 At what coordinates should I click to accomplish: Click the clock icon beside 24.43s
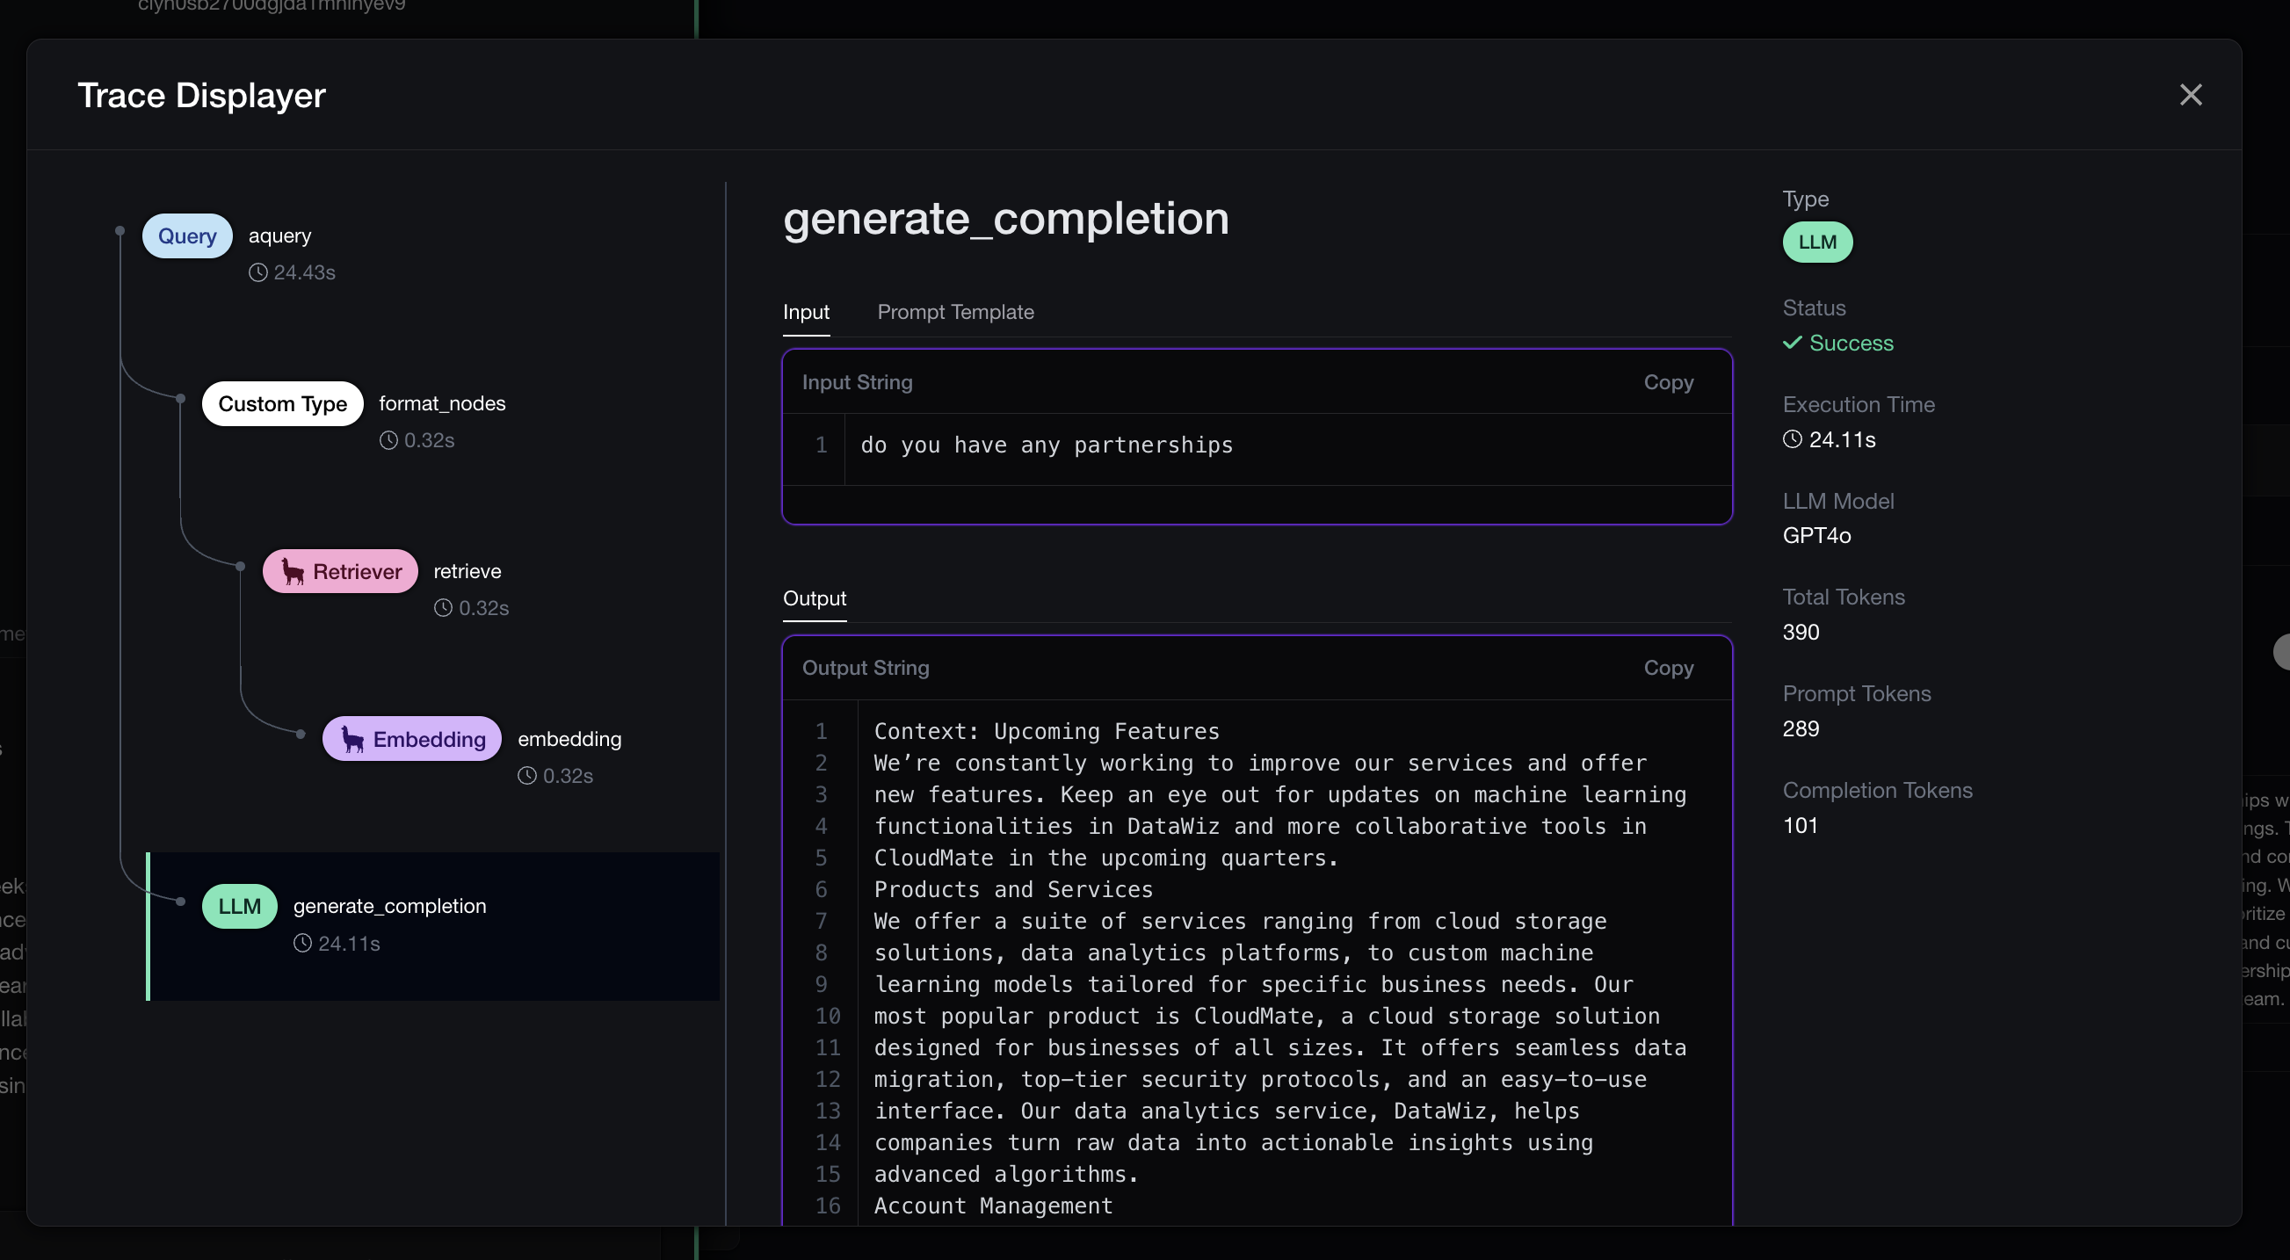coord(257,273)
